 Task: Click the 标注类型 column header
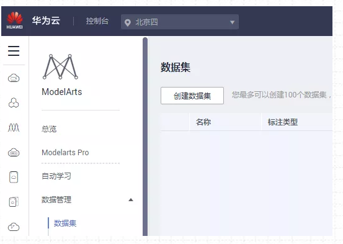click(x=283, y=122)
